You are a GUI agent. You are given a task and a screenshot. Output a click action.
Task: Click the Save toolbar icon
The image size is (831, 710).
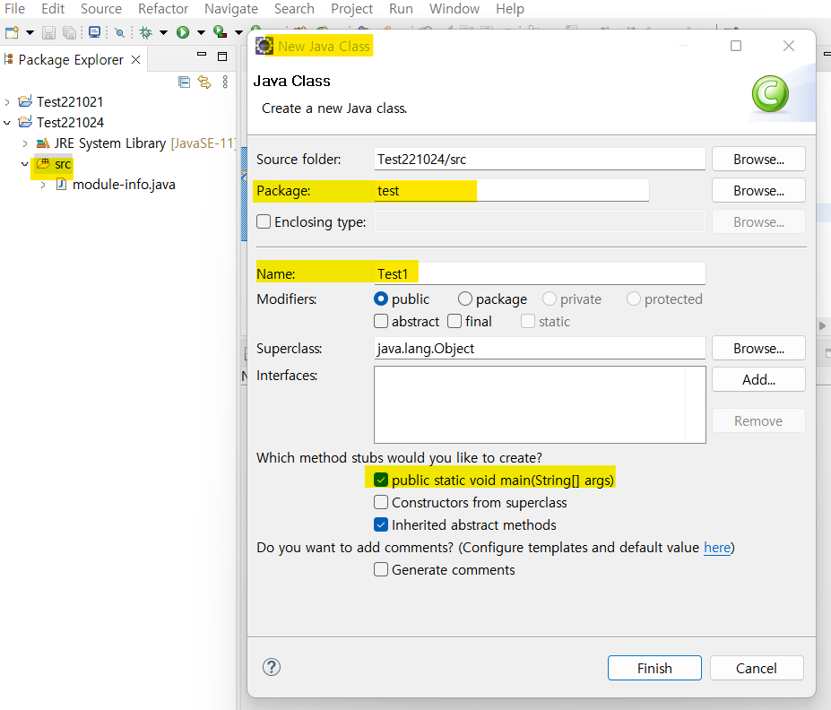tap(48, 33)
